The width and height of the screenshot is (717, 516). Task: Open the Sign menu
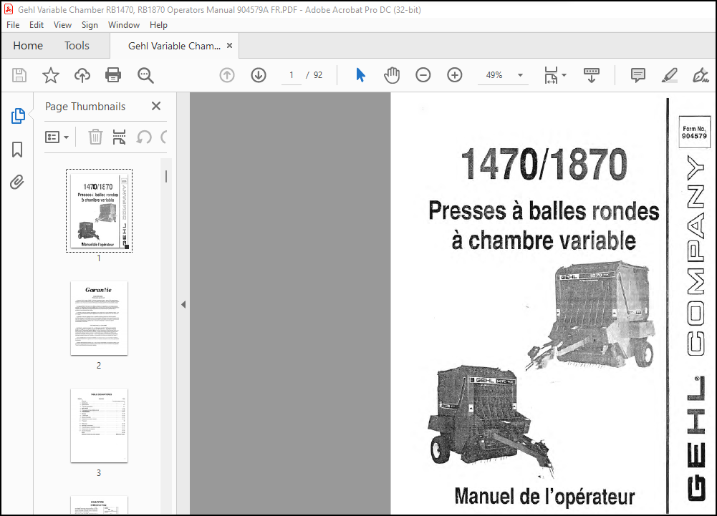click(90, 25)
